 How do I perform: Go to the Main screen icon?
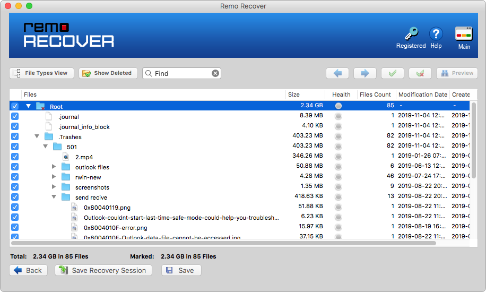click(464, 33)
